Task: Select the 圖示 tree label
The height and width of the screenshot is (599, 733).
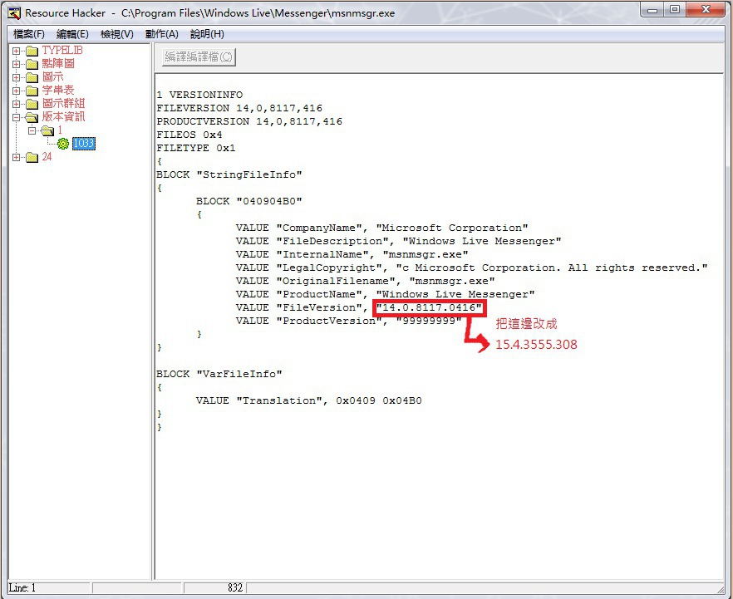Action: click(x=52, y=76)
